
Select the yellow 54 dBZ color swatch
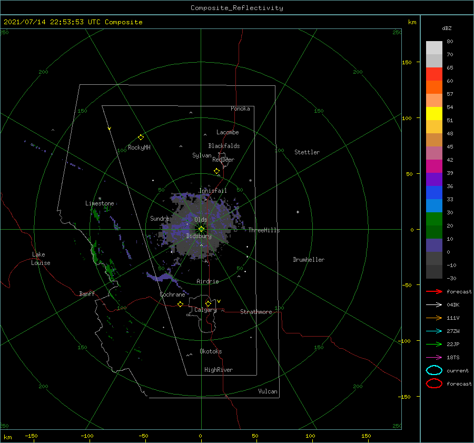point(434,113)
